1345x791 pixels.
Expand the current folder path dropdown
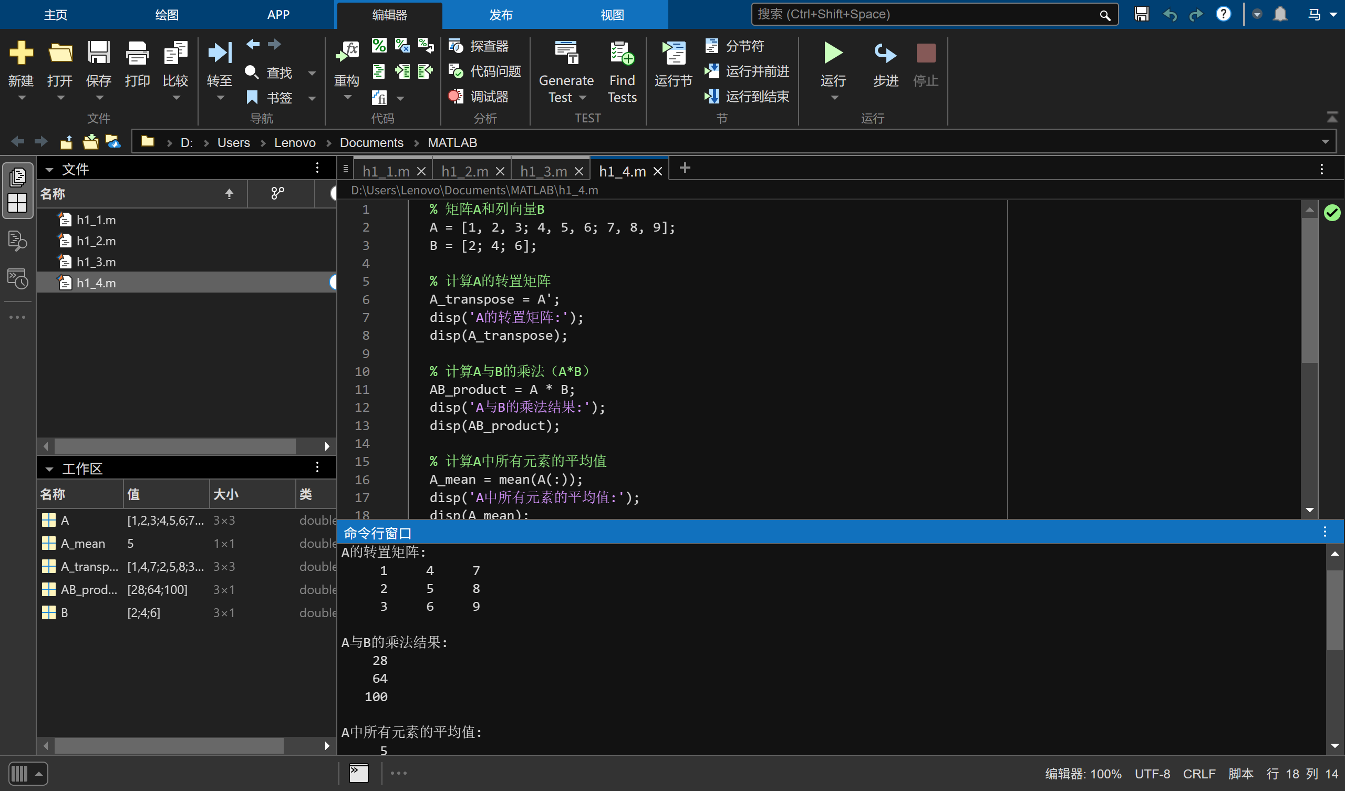click(x=1325, y=142)
